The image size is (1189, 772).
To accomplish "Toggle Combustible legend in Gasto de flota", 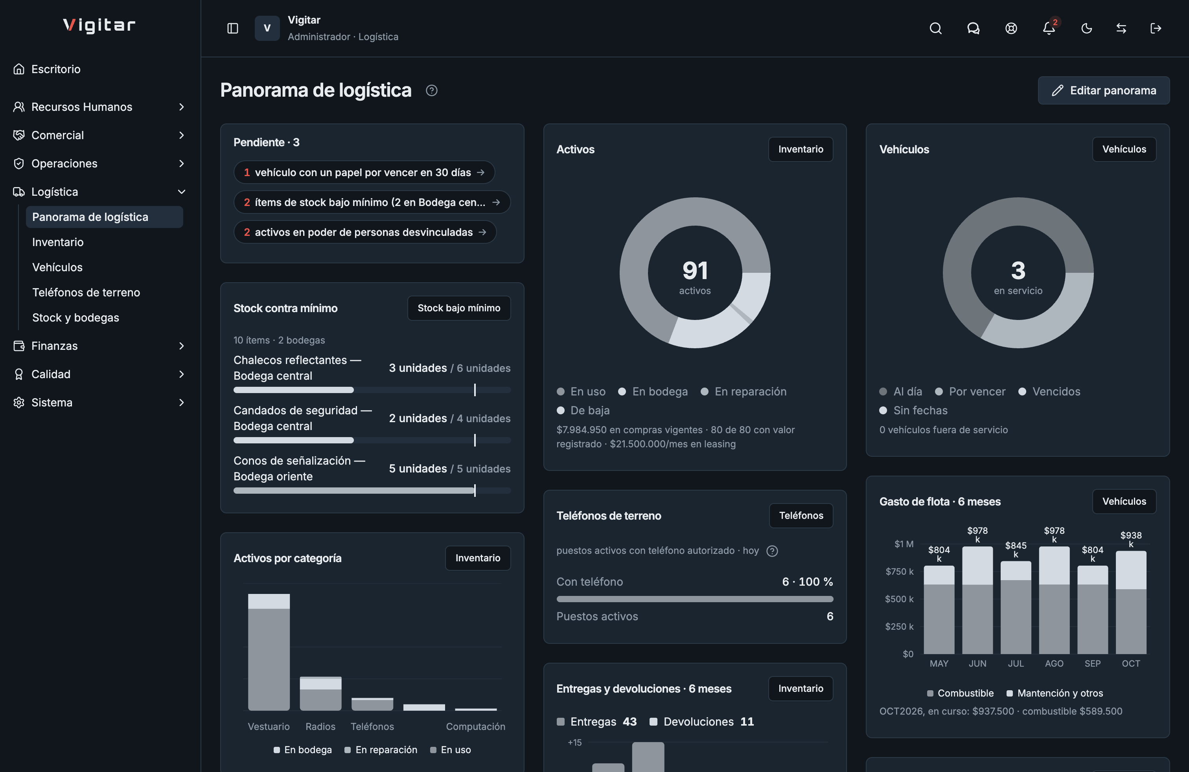I will pos(960,693).
